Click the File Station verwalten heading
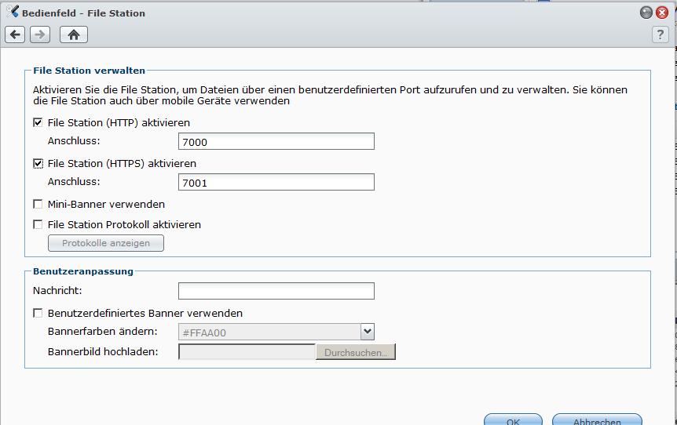This screenshot has height=425, width=677. click(x=90, y=71)
